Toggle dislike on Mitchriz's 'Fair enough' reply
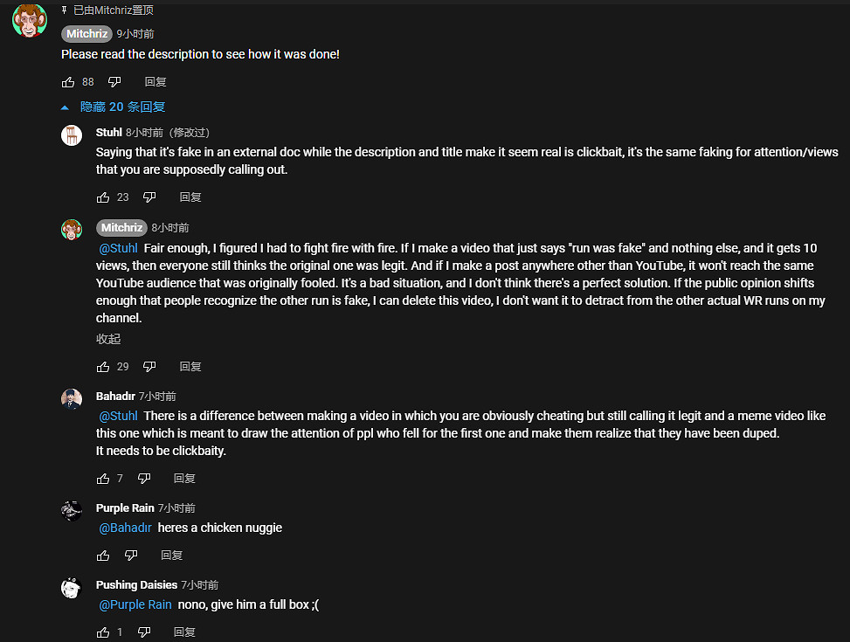This screenshot has width=850, height=642. [149, 367]
